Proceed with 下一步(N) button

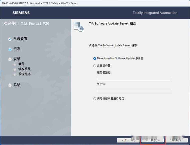152,140
